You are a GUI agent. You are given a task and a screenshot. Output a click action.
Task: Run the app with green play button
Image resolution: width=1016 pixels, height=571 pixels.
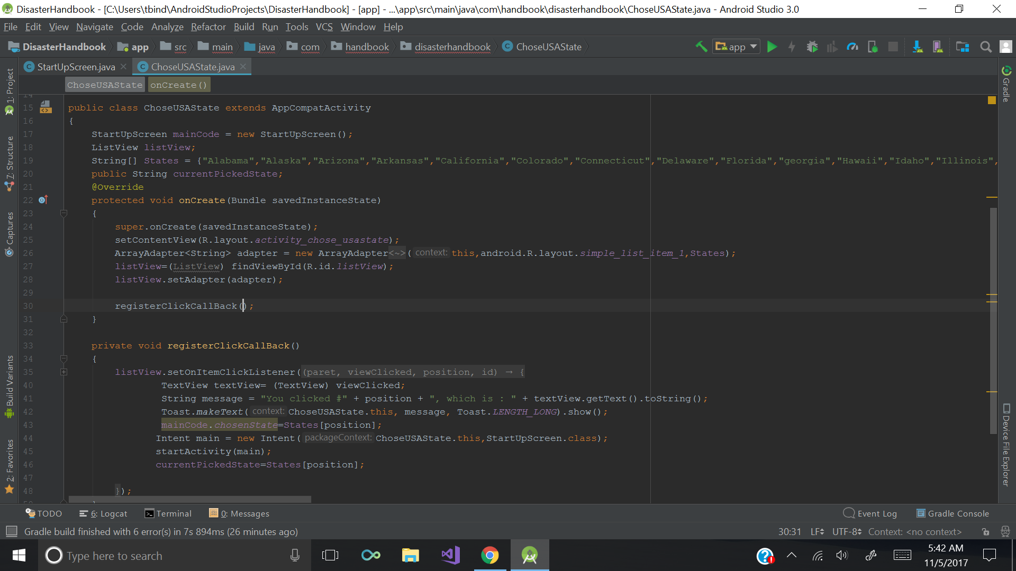pos(772,47)
